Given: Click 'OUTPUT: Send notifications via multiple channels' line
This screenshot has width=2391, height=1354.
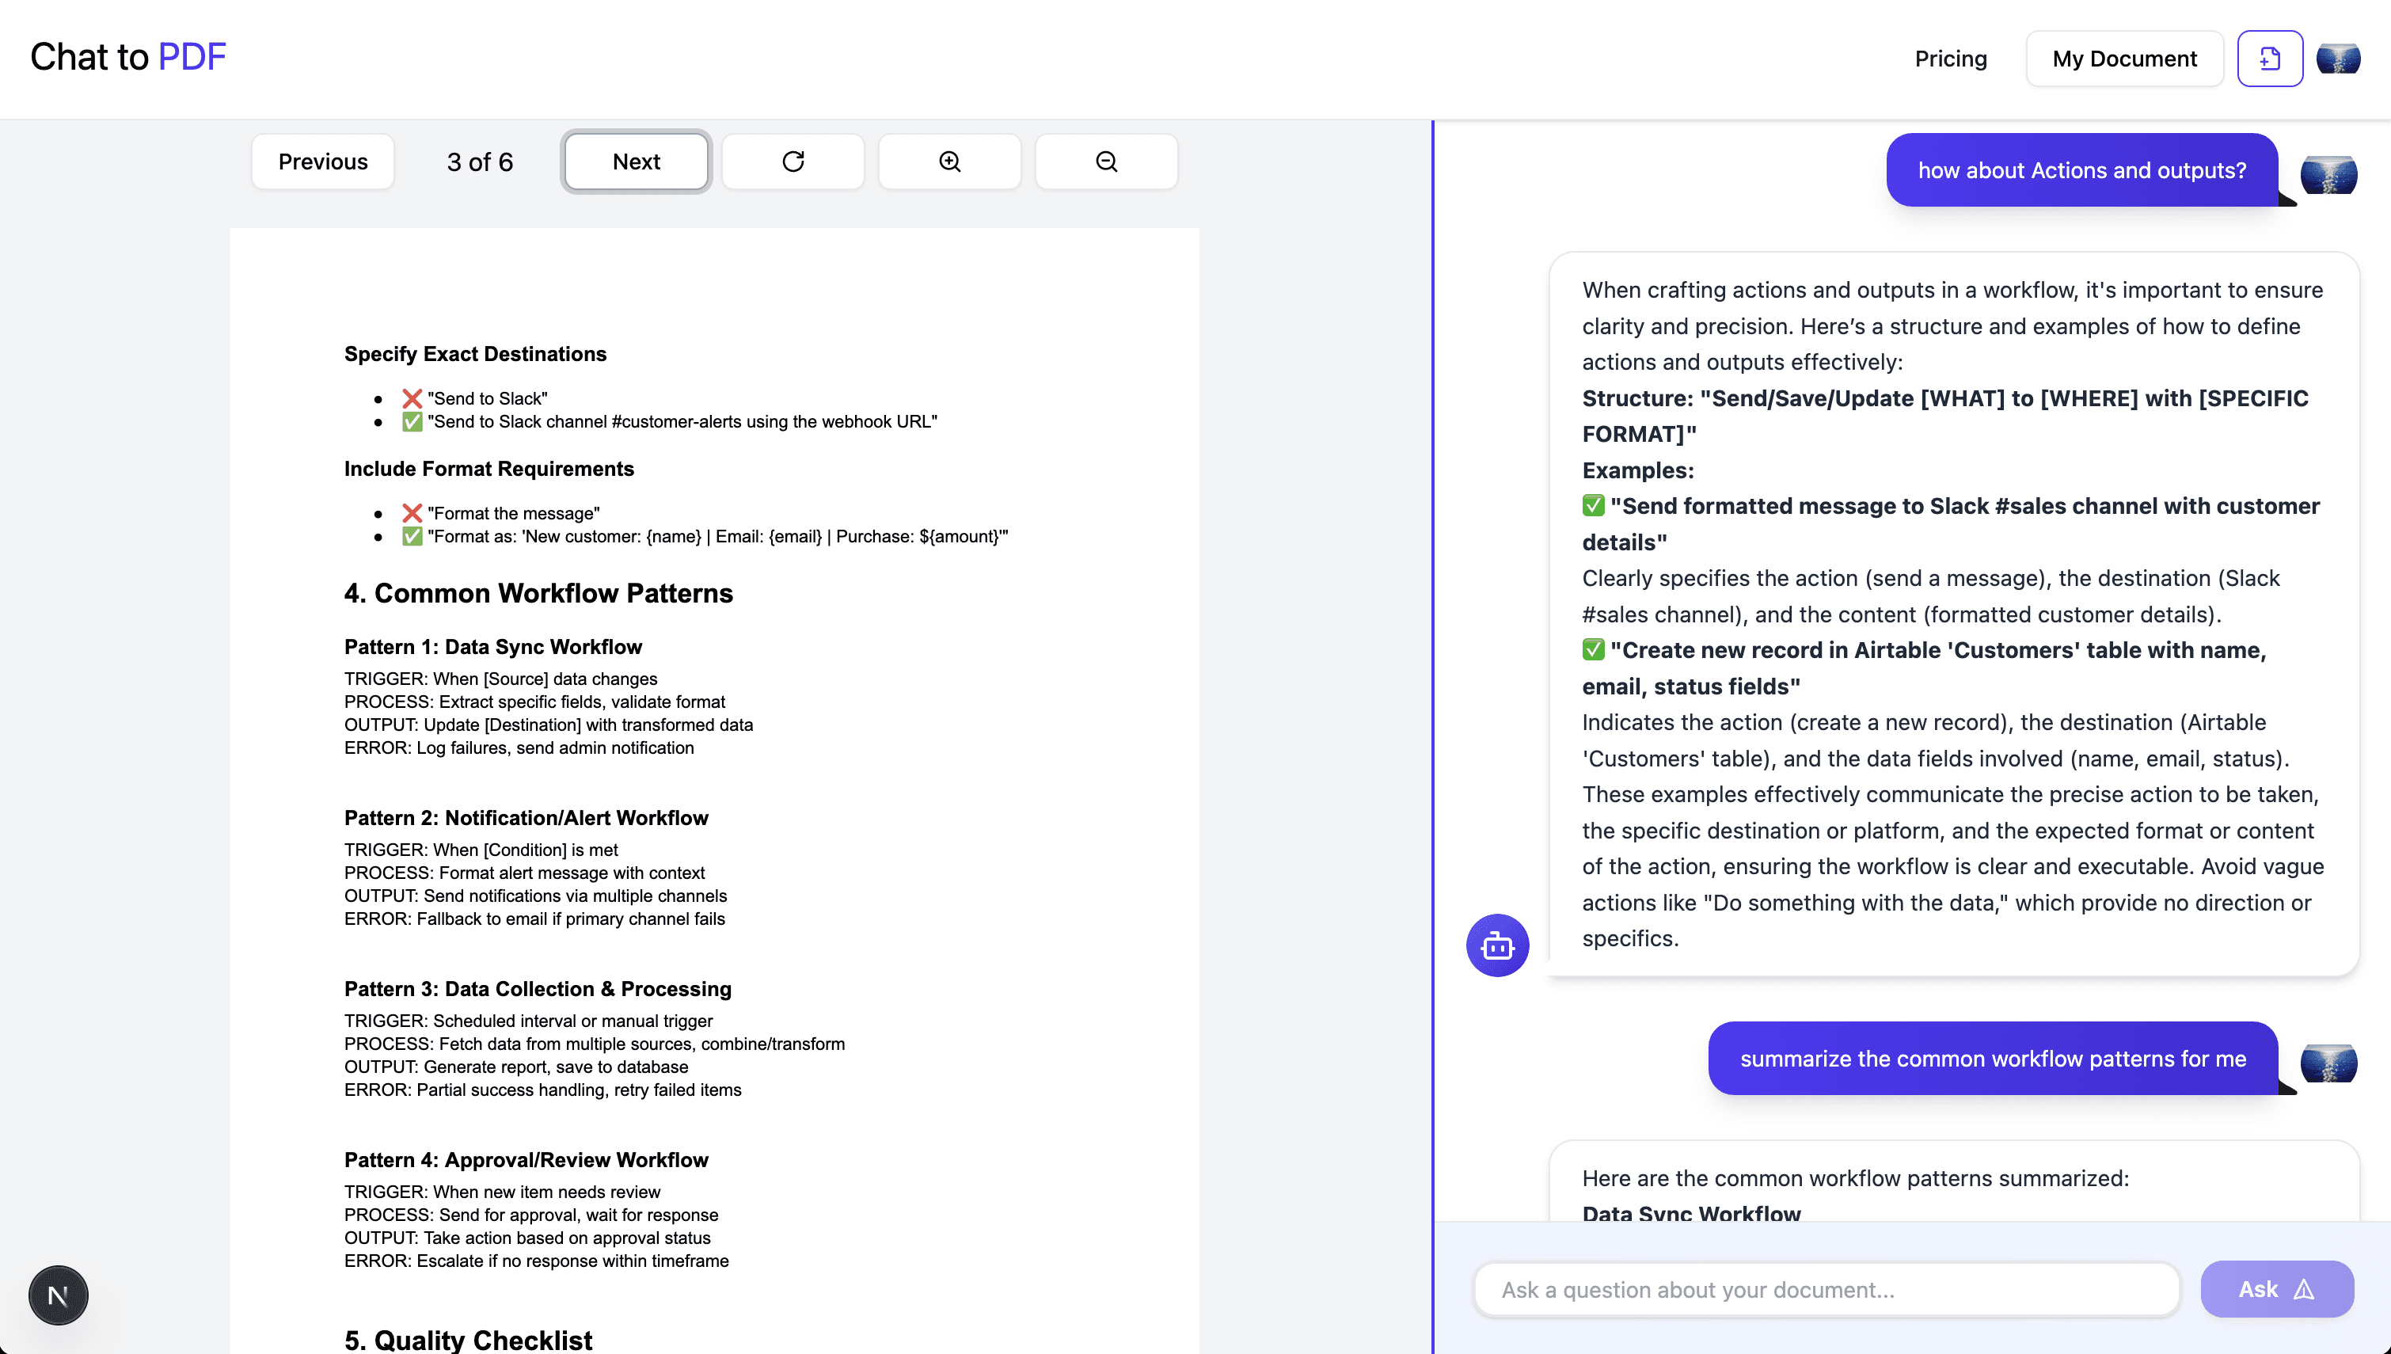Looking at the screenshot, I should point(535,896).
